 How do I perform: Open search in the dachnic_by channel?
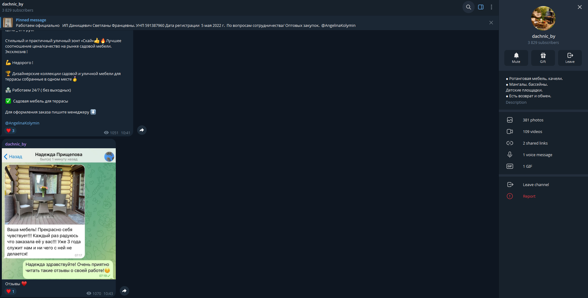(x=468, y=7)
